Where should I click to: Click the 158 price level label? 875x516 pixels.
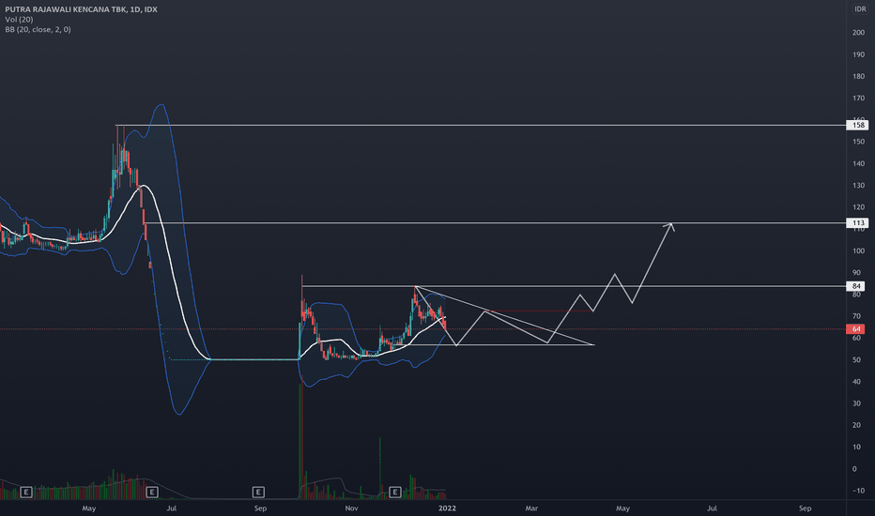[x=858, y=126]
